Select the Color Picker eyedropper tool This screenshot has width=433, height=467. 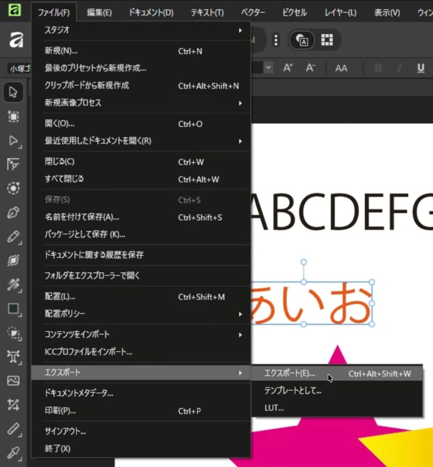[x=13, y=452]
